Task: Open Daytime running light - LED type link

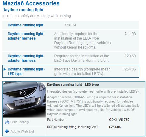Action: [x=27, y=71]
